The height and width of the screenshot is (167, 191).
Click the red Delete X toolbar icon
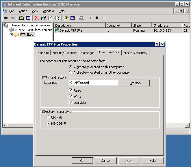tap(37, 18)
